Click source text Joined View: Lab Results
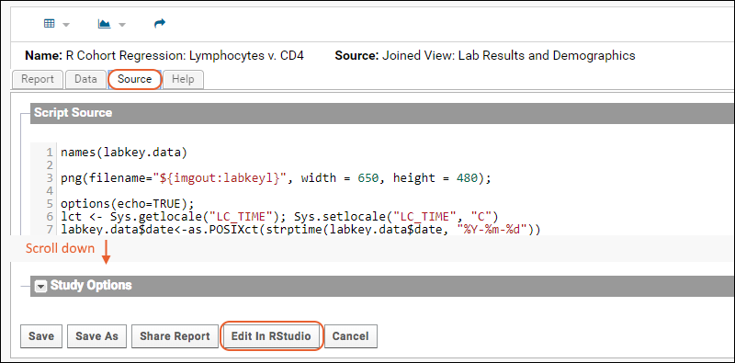The height and width of the screenshot is (363, 735). tap(509, 56)
